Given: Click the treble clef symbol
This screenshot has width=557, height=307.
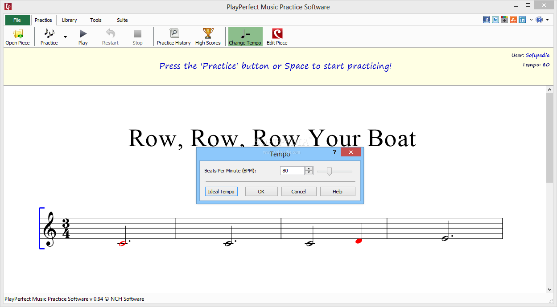Looking at the screenshot, I should [x=49, y=229].
